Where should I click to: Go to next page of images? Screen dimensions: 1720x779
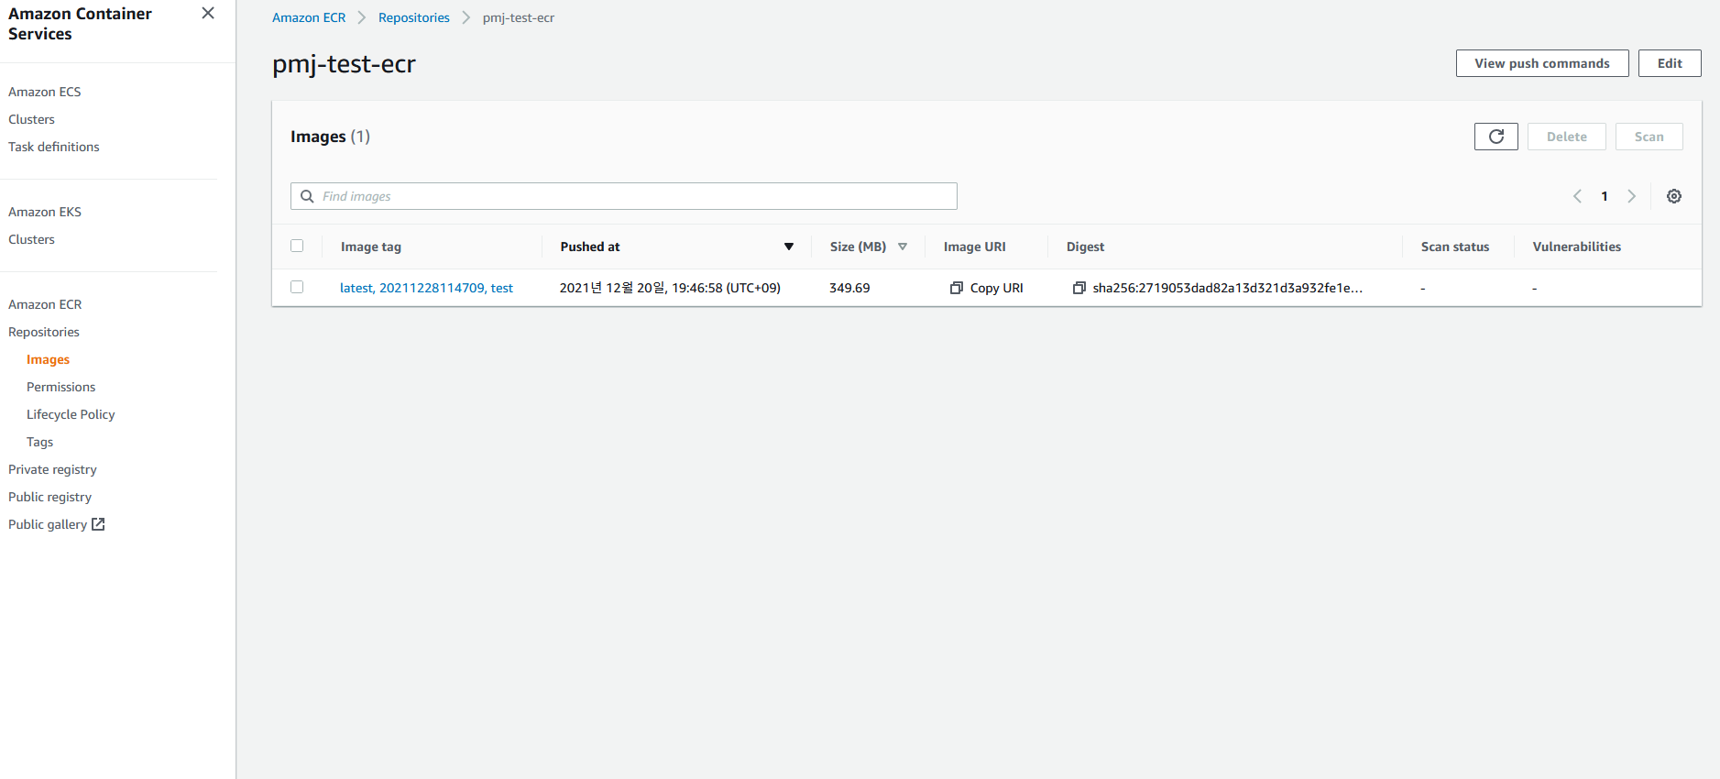tap(1631, 196)
